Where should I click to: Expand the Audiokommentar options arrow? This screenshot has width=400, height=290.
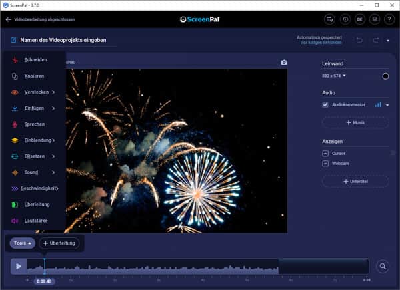387,106
